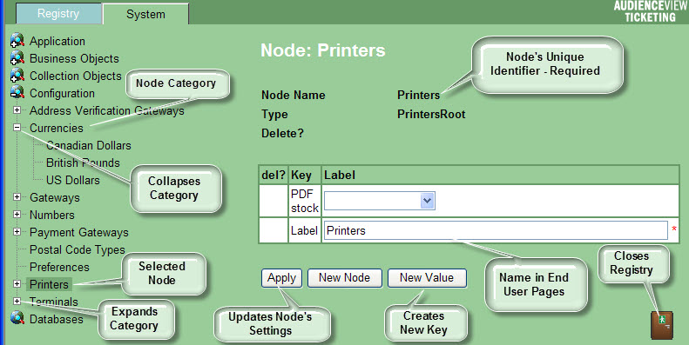This screenshot has width=689, height=345.
Task: Select the Currencies node
Action: point(57,128)
